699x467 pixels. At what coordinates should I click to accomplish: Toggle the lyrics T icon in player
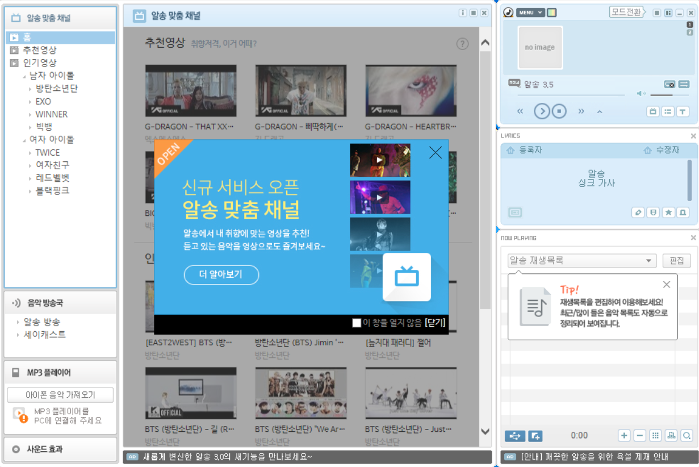tap(683, 112)
